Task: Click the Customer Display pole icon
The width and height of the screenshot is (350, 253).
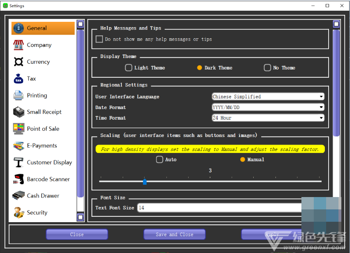Action: pos(19,162)
